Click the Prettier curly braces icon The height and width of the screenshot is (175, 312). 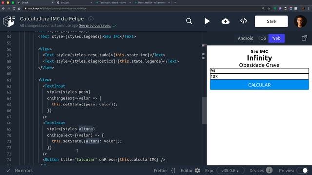click(173, 171)
